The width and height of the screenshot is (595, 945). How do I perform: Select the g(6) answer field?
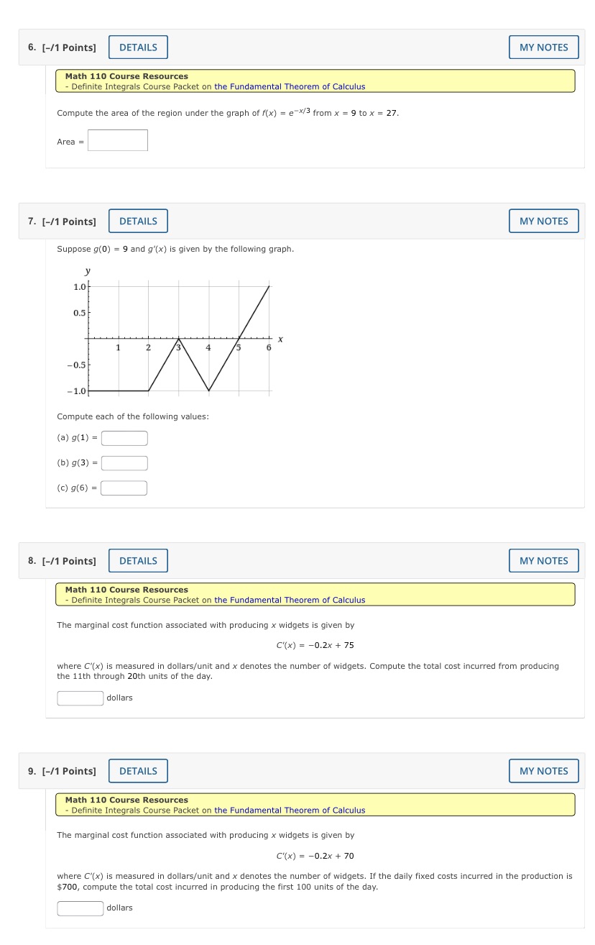coord(124,488)
